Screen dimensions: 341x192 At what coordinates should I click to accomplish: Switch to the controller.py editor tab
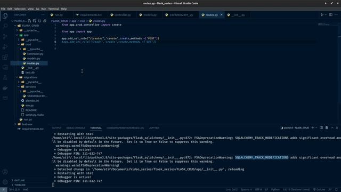[x=123, y=15]
